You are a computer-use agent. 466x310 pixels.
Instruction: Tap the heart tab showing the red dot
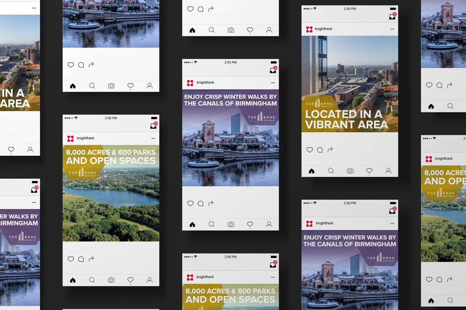tap(250, 224)
